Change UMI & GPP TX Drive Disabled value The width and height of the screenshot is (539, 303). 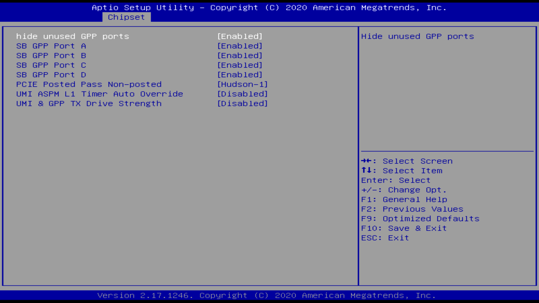(243, 104)
